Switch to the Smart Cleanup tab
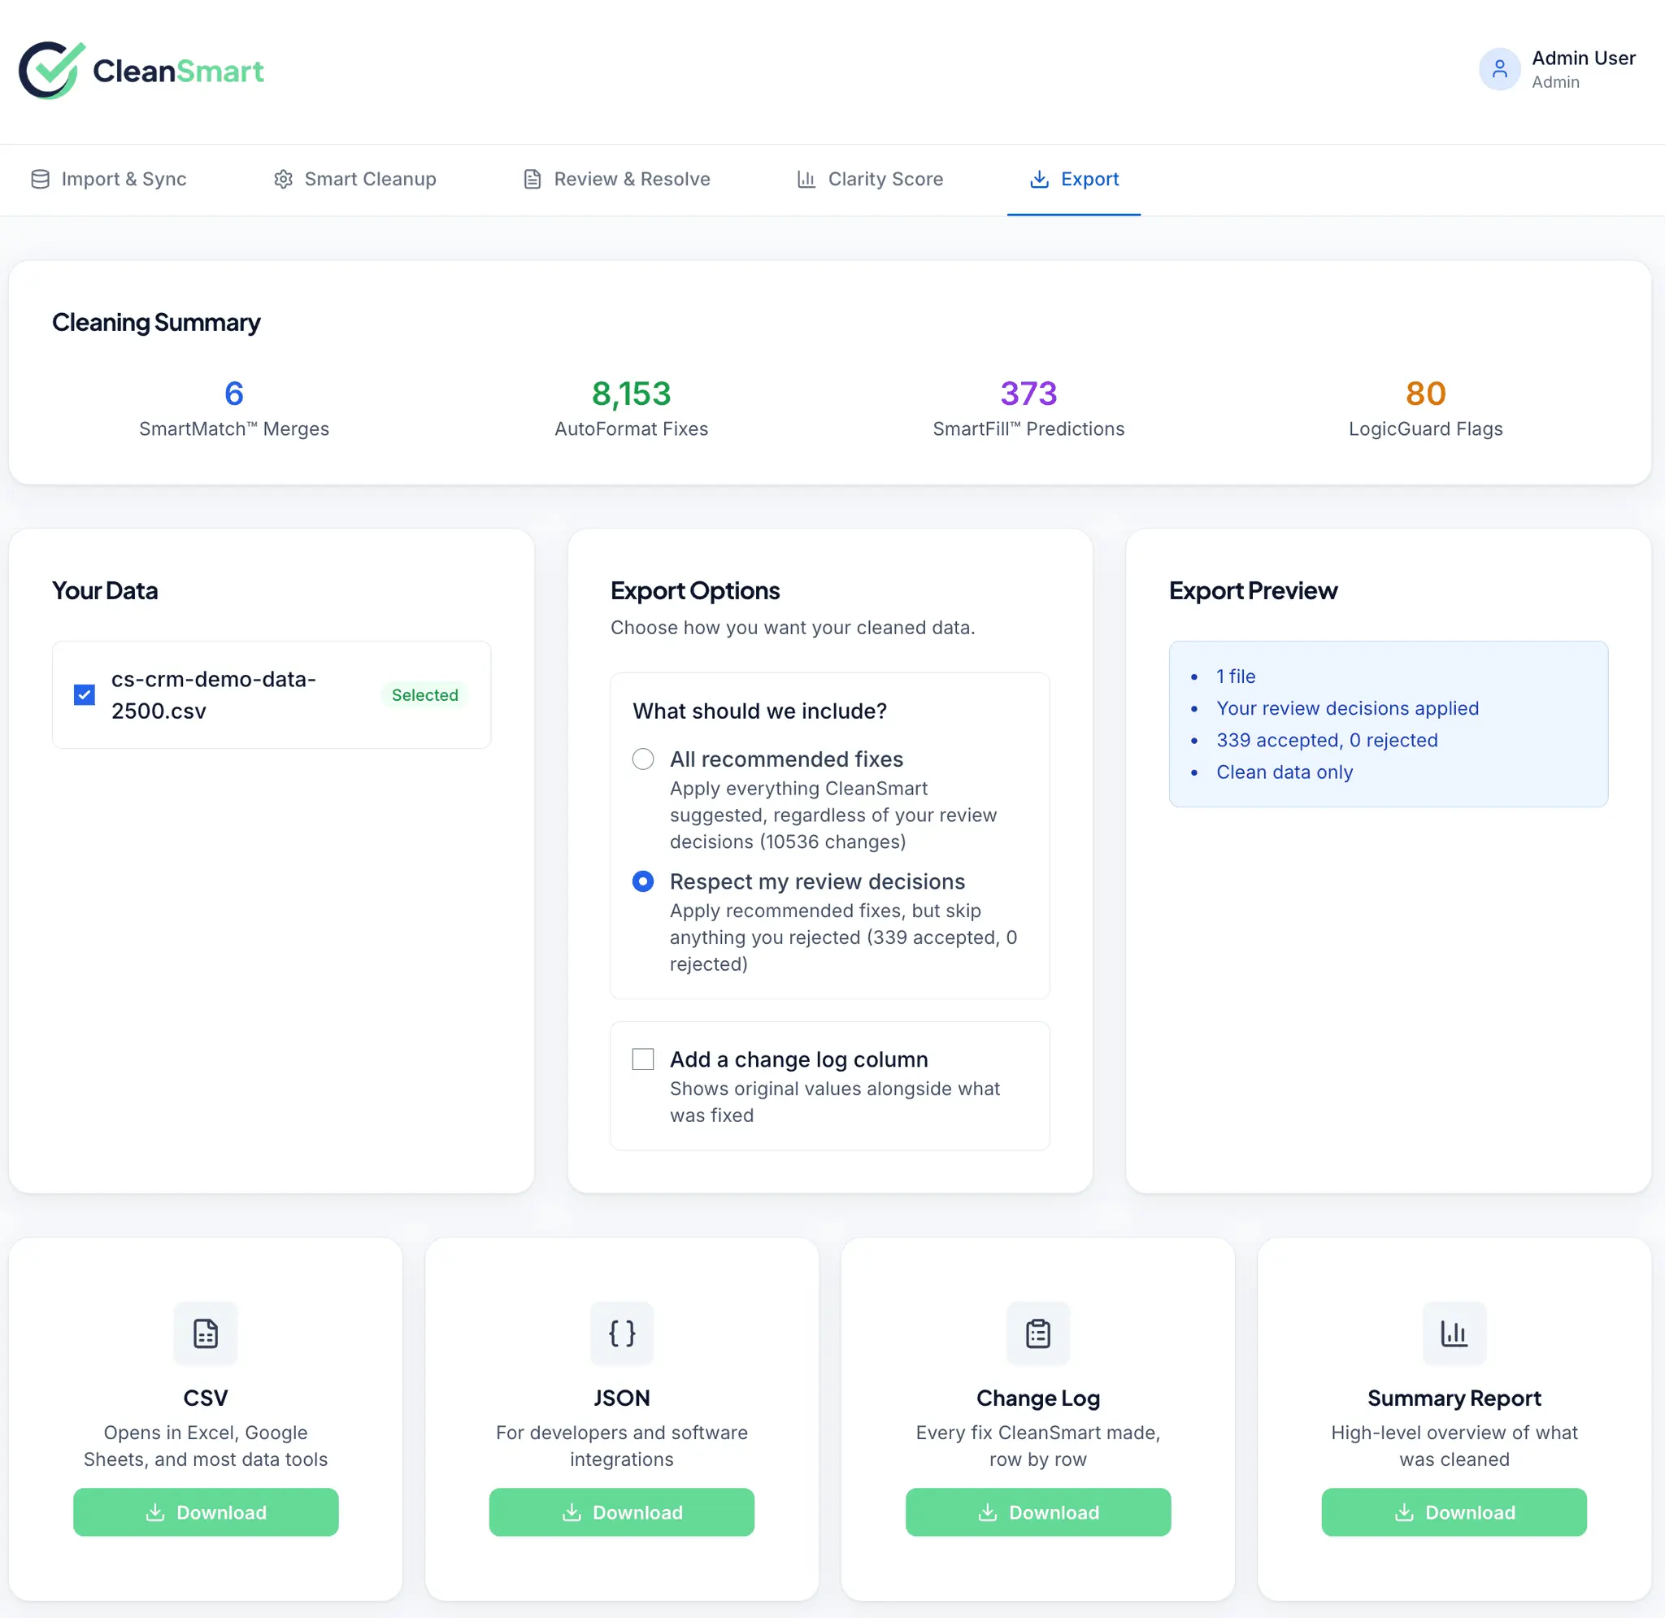This screenshot has width=1665, height=1618. point(355,180)
